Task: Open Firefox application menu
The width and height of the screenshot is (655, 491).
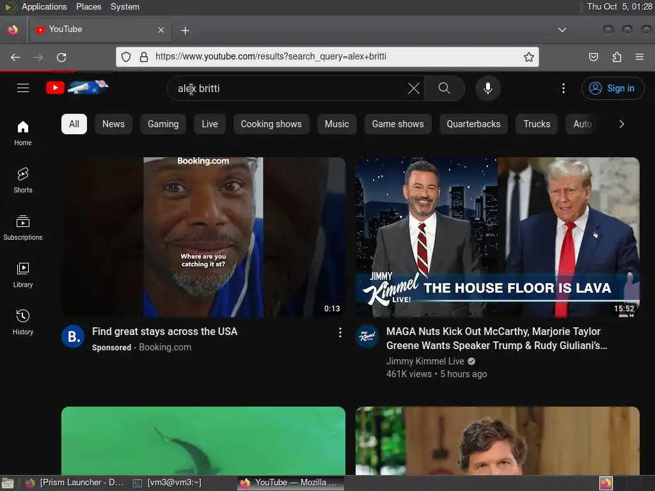Action: pyautogui.click(x=640, y=57)
